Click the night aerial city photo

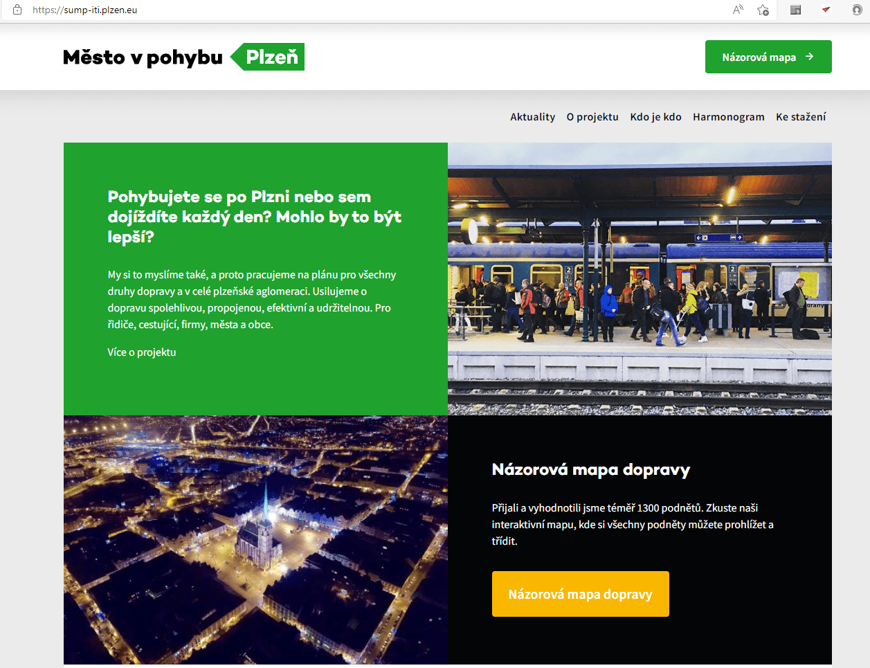click(255, 540)
